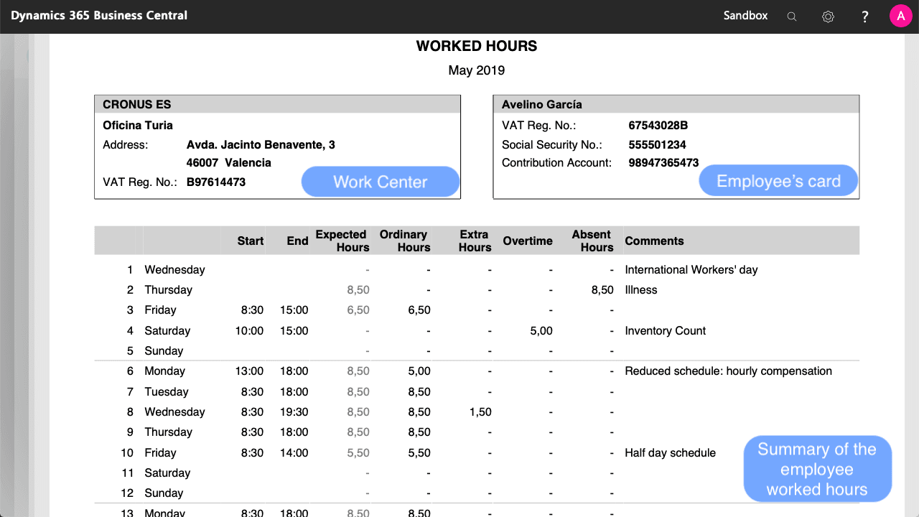919x517 pixels.
Task: Click the Comments column header
Action: coord(654,241)
